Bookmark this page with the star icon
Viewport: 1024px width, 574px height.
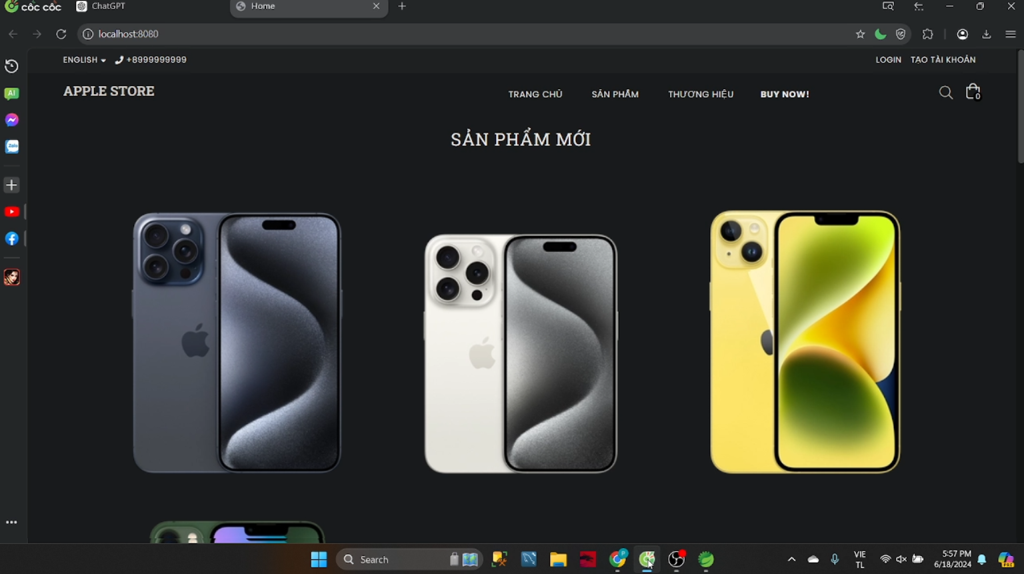[860, 34]
